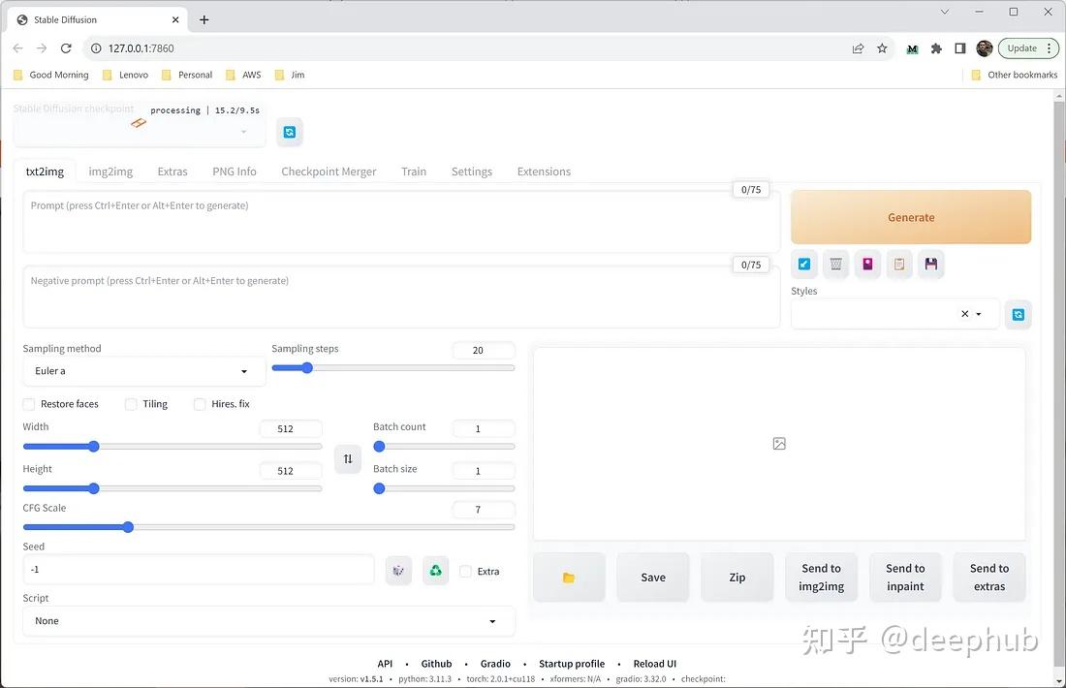Open the AWS bookmarks folder

(243, 75)
